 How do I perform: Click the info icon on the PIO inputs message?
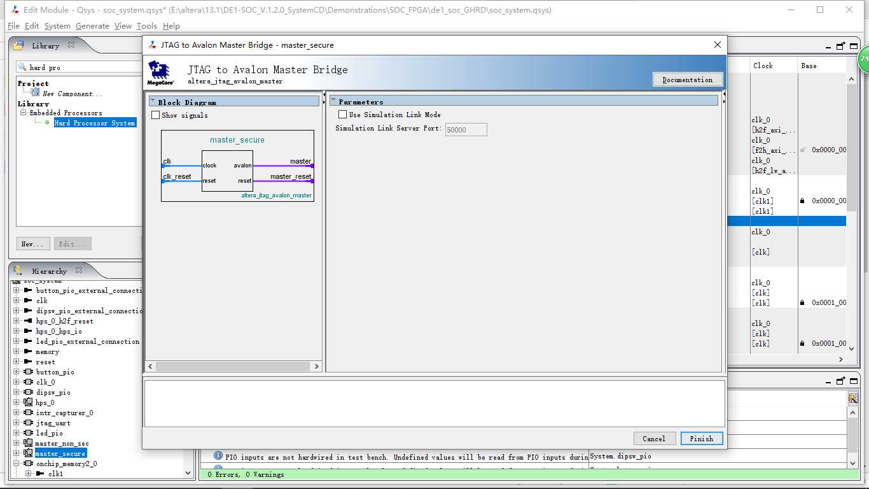pyautogui.click(x=218, y=456)
